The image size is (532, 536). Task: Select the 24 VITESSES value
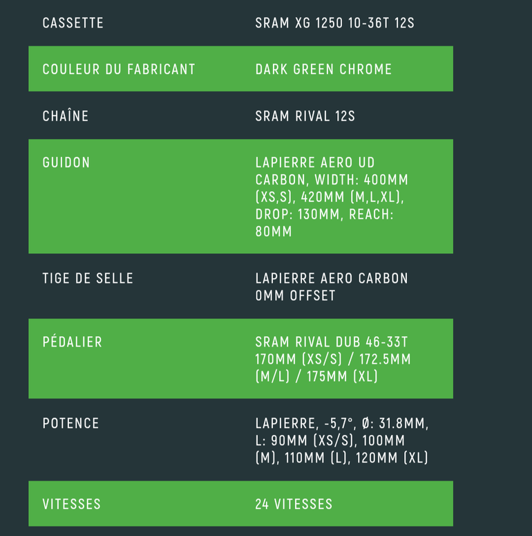294,504
